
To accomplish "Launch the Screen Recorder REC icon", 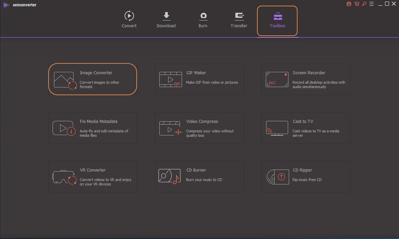I will 276,79.
